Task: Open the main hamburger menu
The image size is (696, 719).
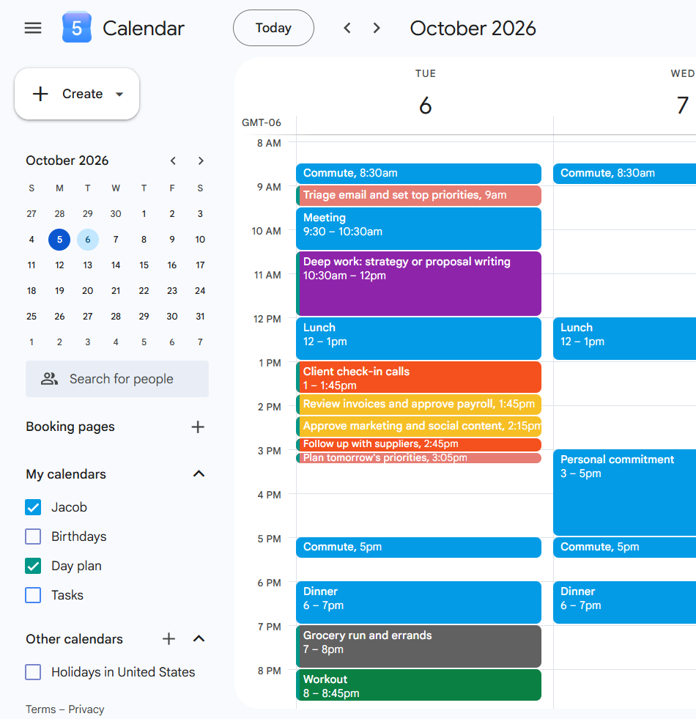Action: [33, 29]
